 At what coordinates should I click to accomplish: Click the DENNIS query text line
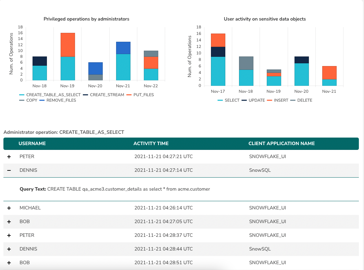point(115,189)
